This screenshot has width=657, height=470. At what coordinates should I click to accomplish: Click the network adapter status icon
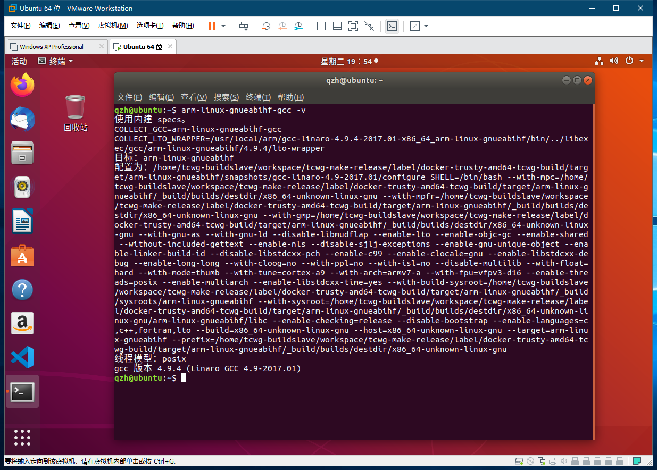click(542, 461)
